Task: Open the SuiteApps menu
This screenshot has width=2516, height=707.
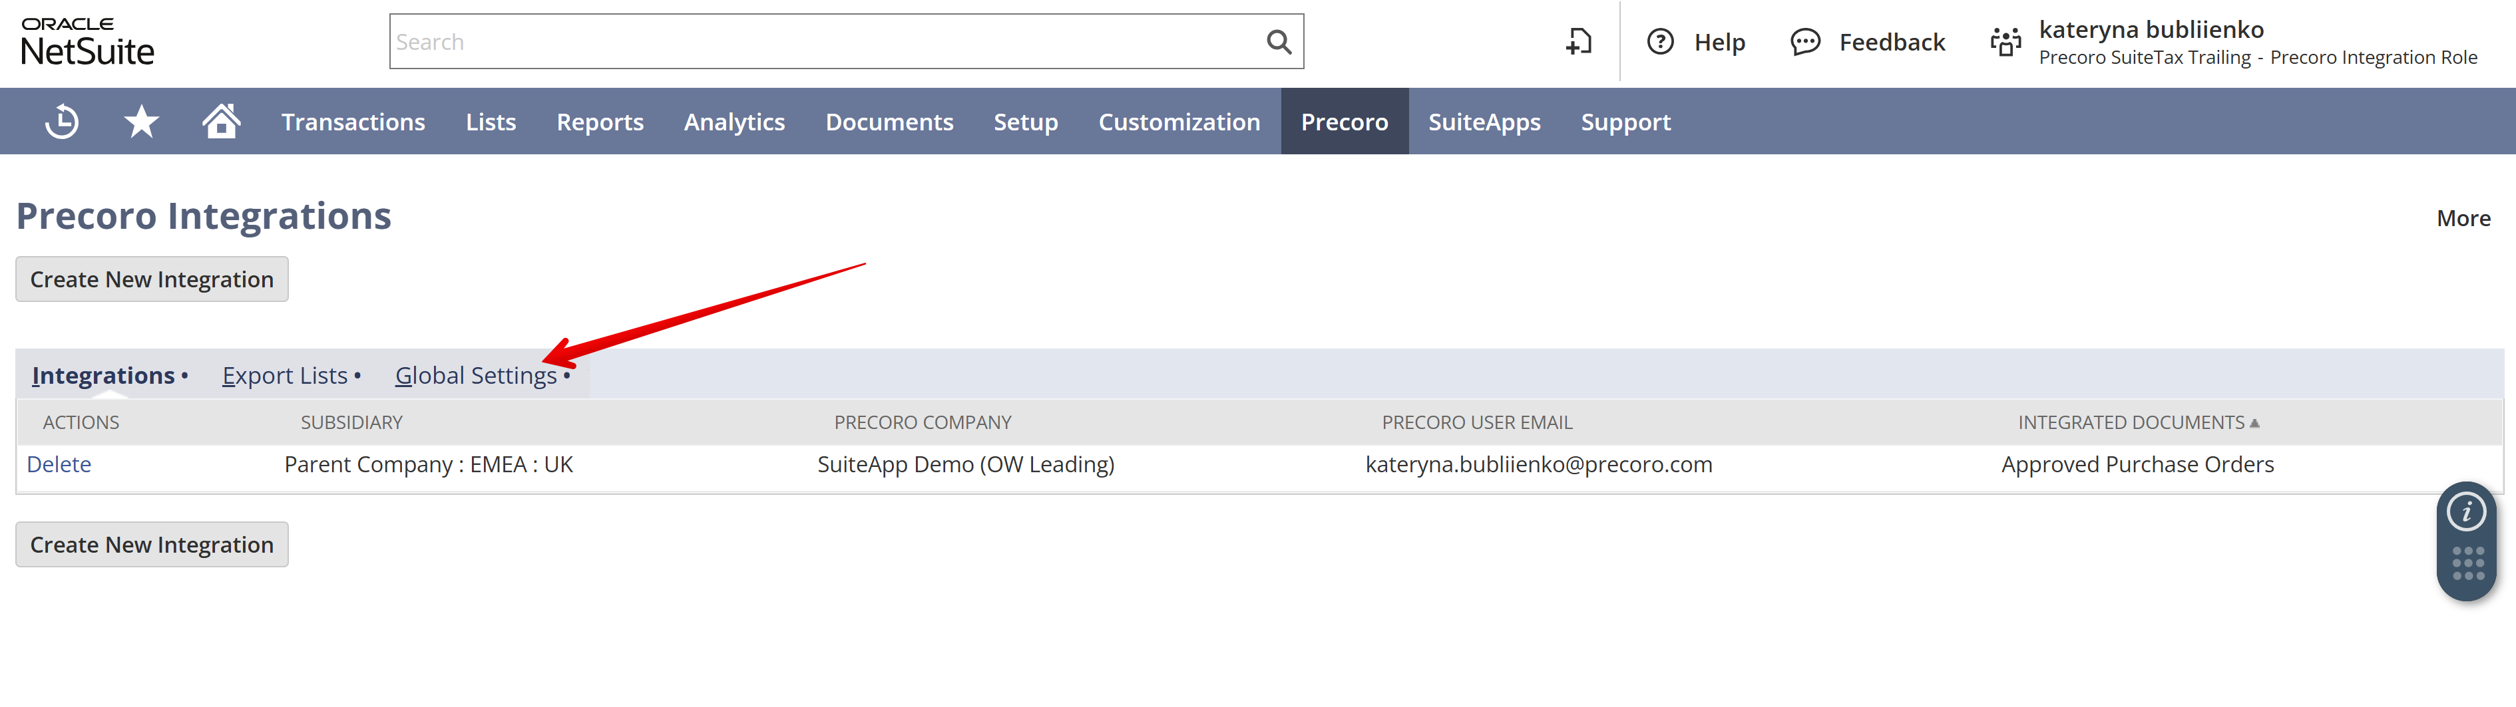Action: 1484,122
